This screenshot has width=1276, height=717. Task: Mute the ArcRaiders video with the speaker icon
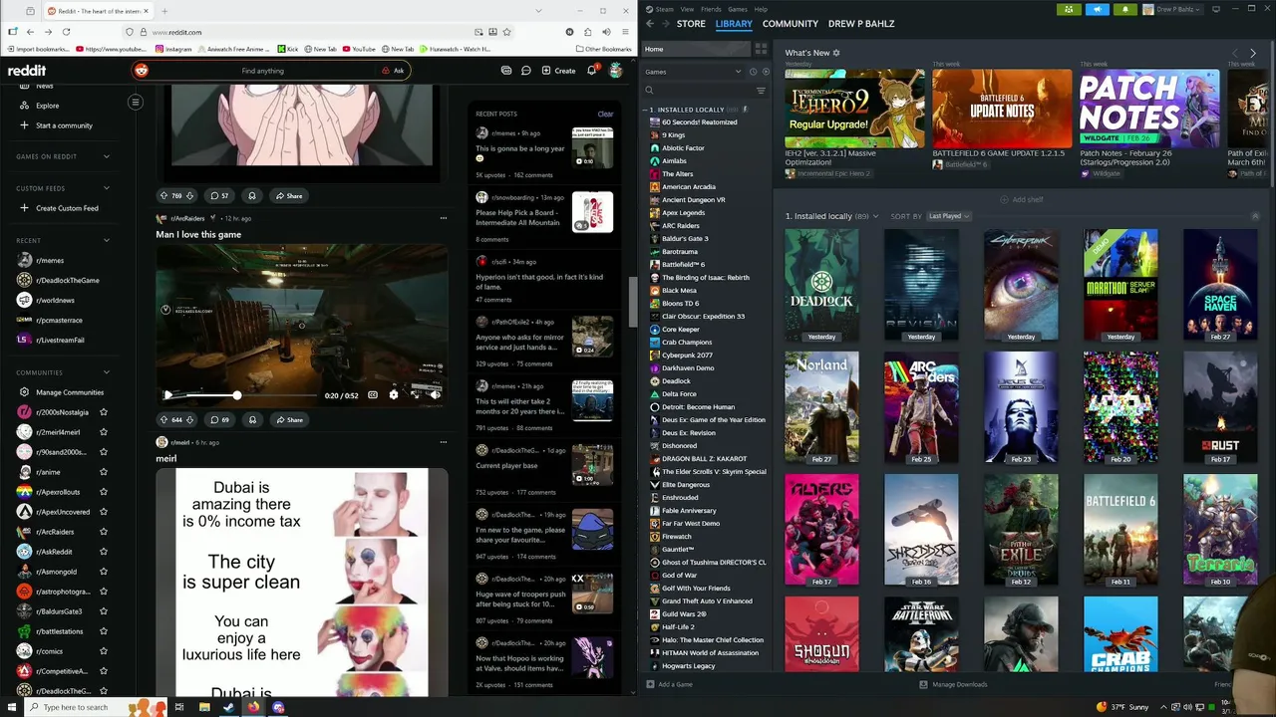pyautogui.click(x=435, y=395)
